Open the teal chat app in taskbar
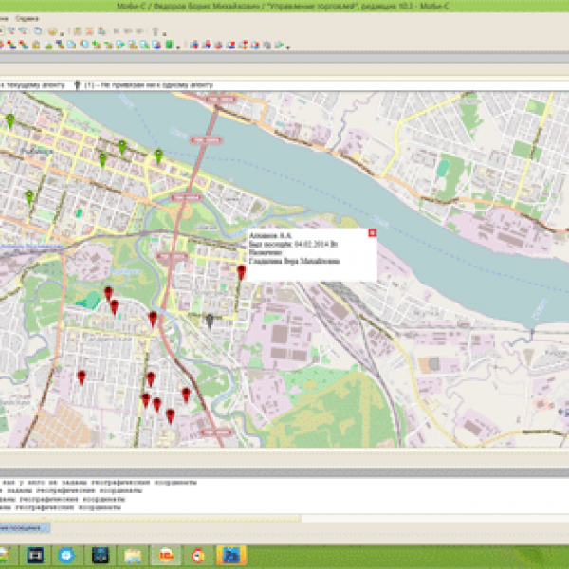 [x=68, y=554]
